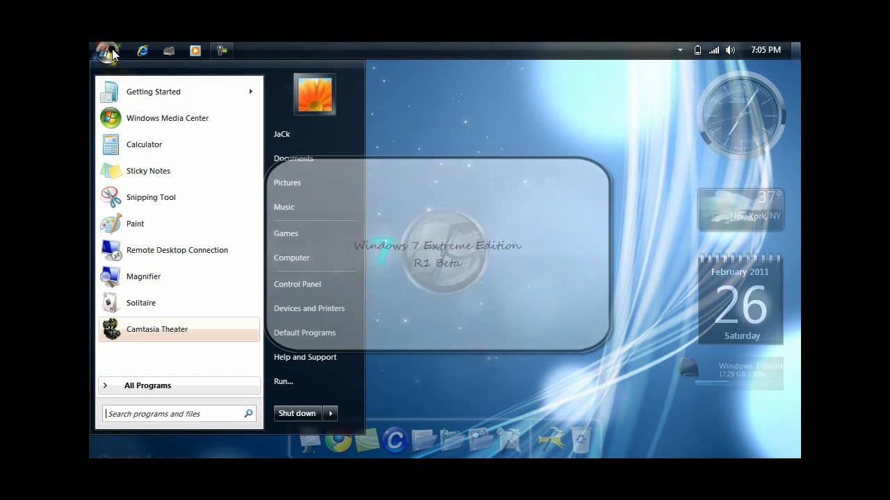890x500 pixels.
Task: Show hidden tray icons arrow
Action: pos(680,50)
